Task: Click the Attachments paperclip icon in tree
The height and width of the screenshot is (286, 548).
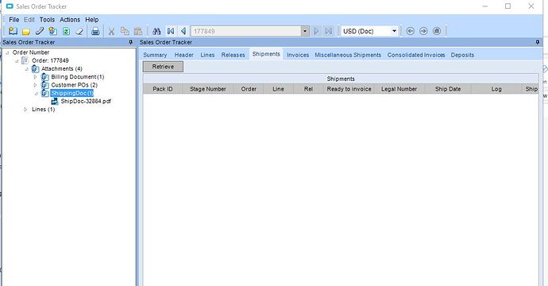Action: [35, 68]
